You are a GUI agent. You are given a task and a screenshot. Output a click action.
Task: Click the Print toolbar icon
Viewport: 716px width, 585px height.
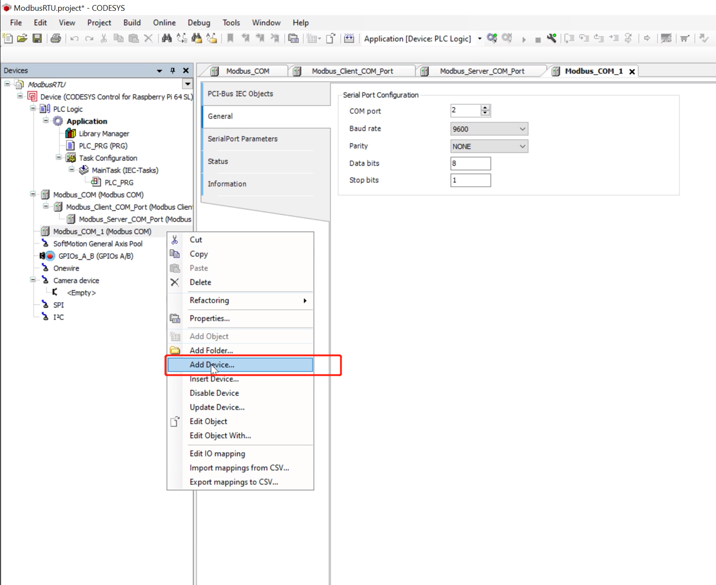[56, 39]
